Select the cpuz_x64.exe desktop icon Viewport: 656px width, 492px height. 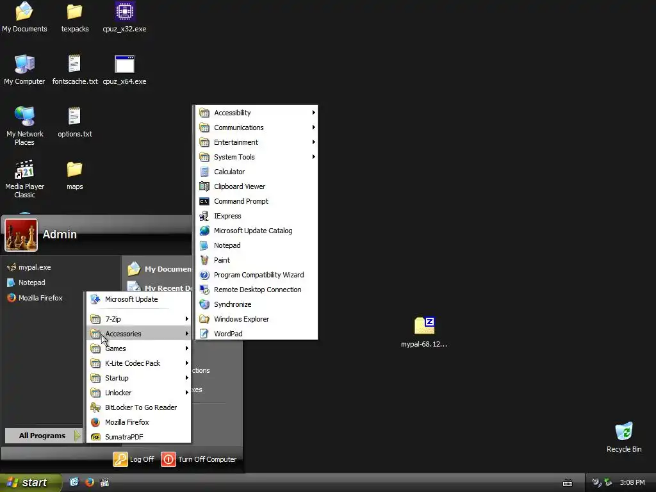125,70
